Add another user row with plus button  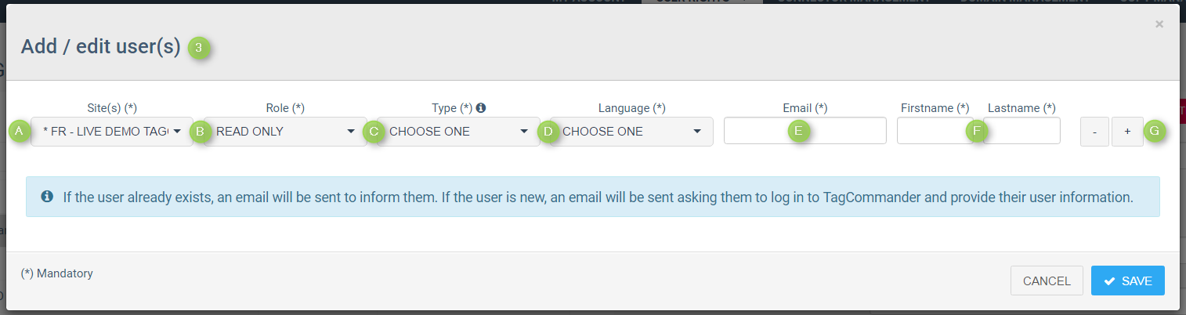(x=1127, y=132)
